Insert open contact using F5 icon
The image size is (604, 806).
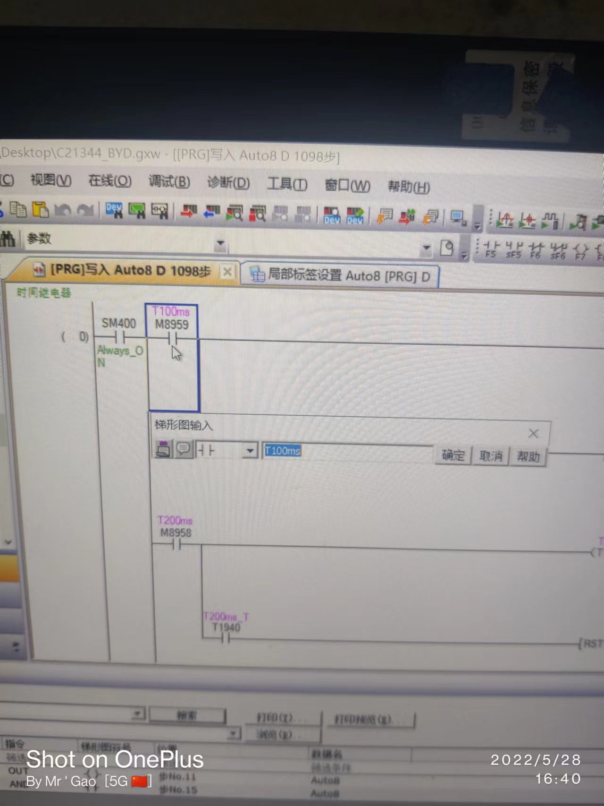(491, 249)
